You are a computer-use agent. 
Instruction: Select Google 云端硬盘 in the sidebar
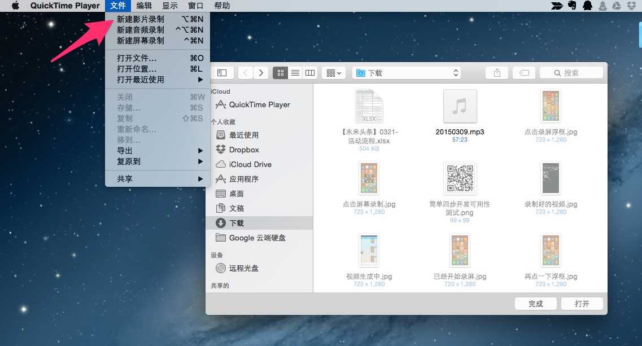pyautogui.click(x=260, y=238)
